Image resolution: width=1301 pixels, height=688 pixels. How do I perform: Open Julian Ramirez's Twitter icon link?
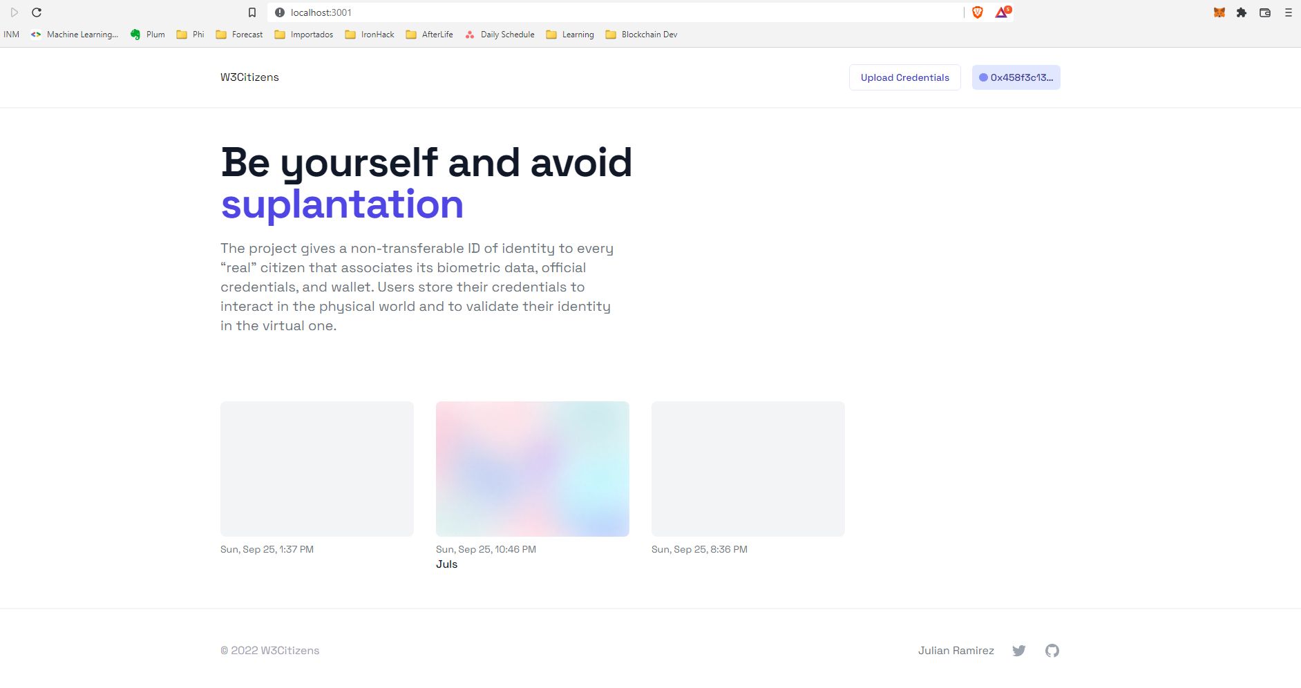1019,651
